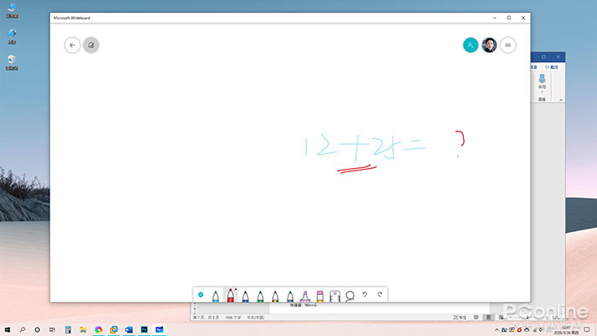Open the Network desktop icon
The width and height of the screenshot is (597, 336).
click(x=11, y=37)
